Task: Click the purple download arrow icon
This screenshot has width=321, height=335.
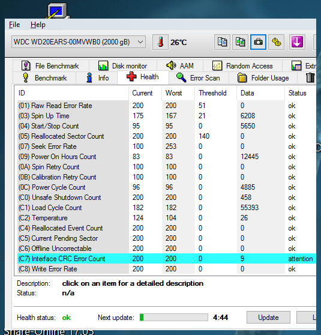Action: [x=297, y=42]
